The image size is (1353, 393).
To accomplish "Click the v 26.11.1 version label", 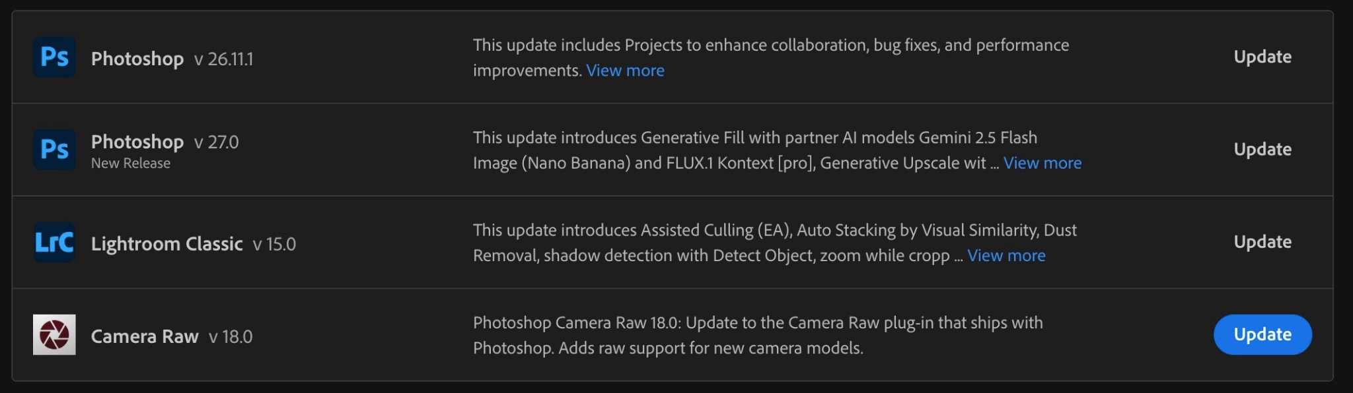I will tap(223, 59).
